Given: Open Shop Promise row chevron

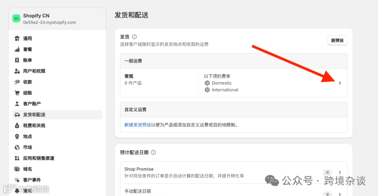Looking at the screenshot, I should pyautogui.click(x=339, y=172).
